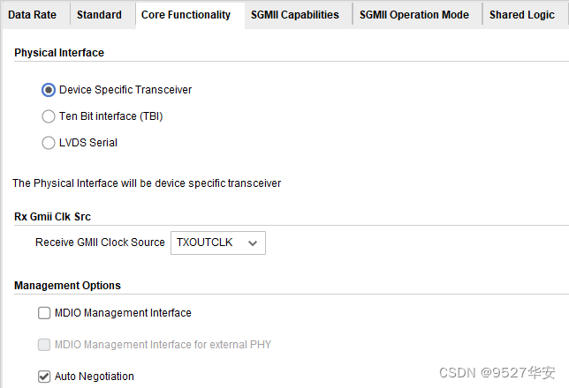The image size is (569, 388).
Task: Open the Receive GMII Clock Source dropdown
Action: pyautogui.click(x=216, y=242)
